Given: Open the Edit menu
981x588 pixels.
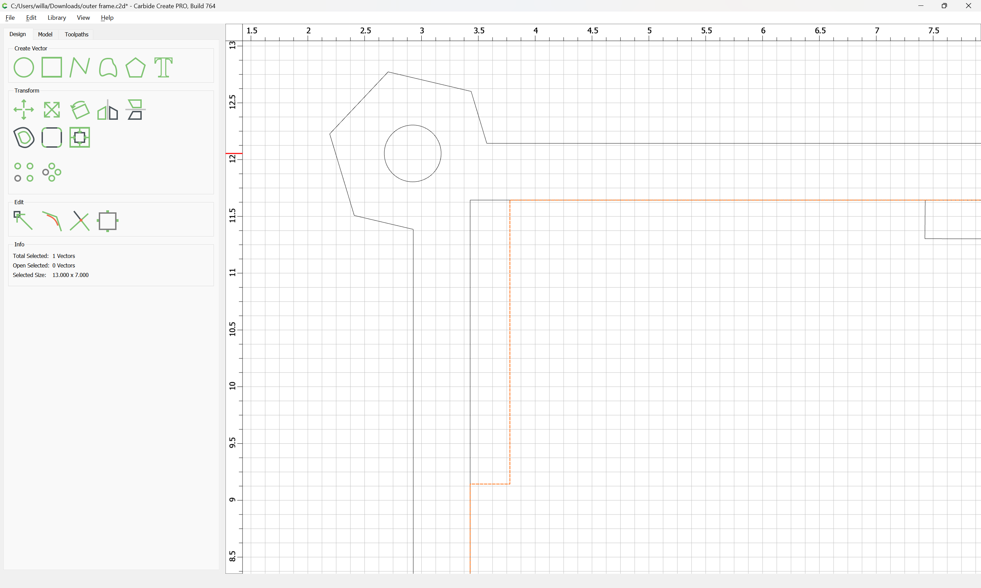Looking at the screenshot, I should [x=31, y=17].
